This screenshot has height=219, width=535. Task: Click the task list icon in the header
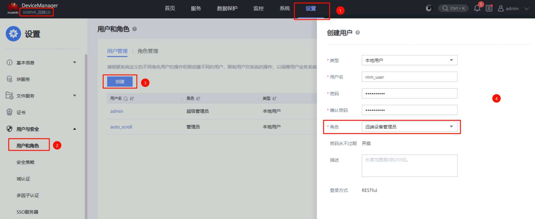pyautogui.click(x=489, y=8)
